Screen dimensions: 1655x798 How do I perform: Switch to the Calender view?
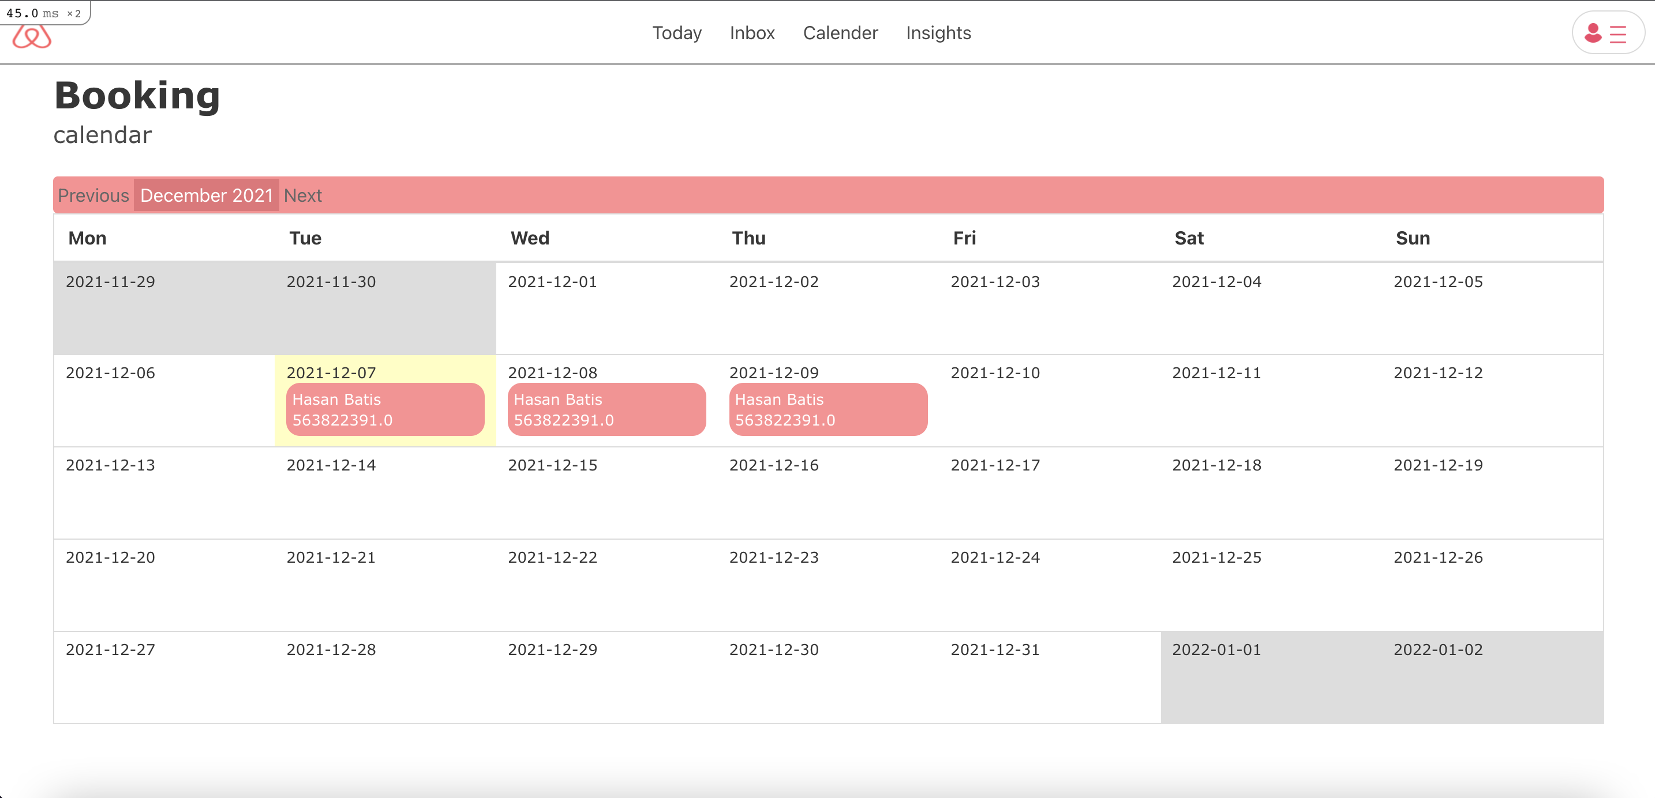point(841,33)
